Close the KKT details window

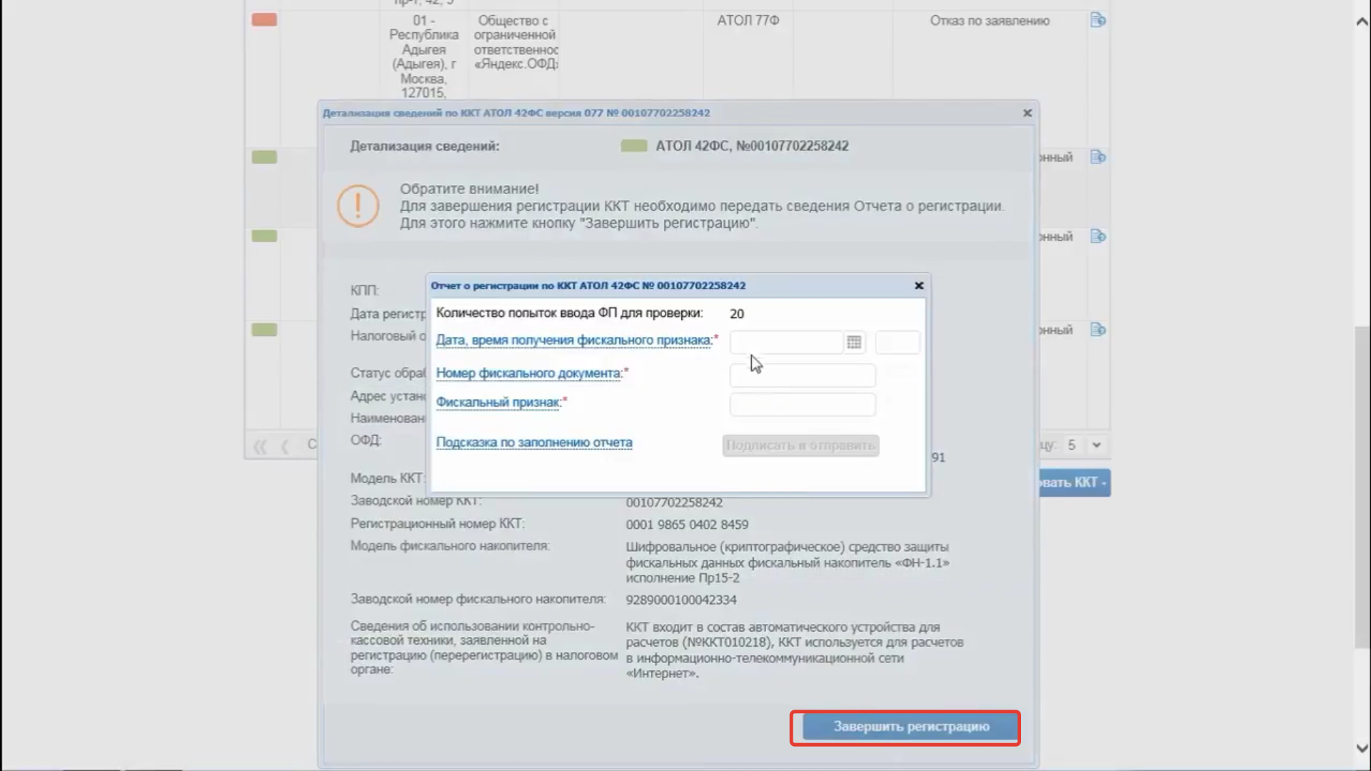pos(1027,113)
